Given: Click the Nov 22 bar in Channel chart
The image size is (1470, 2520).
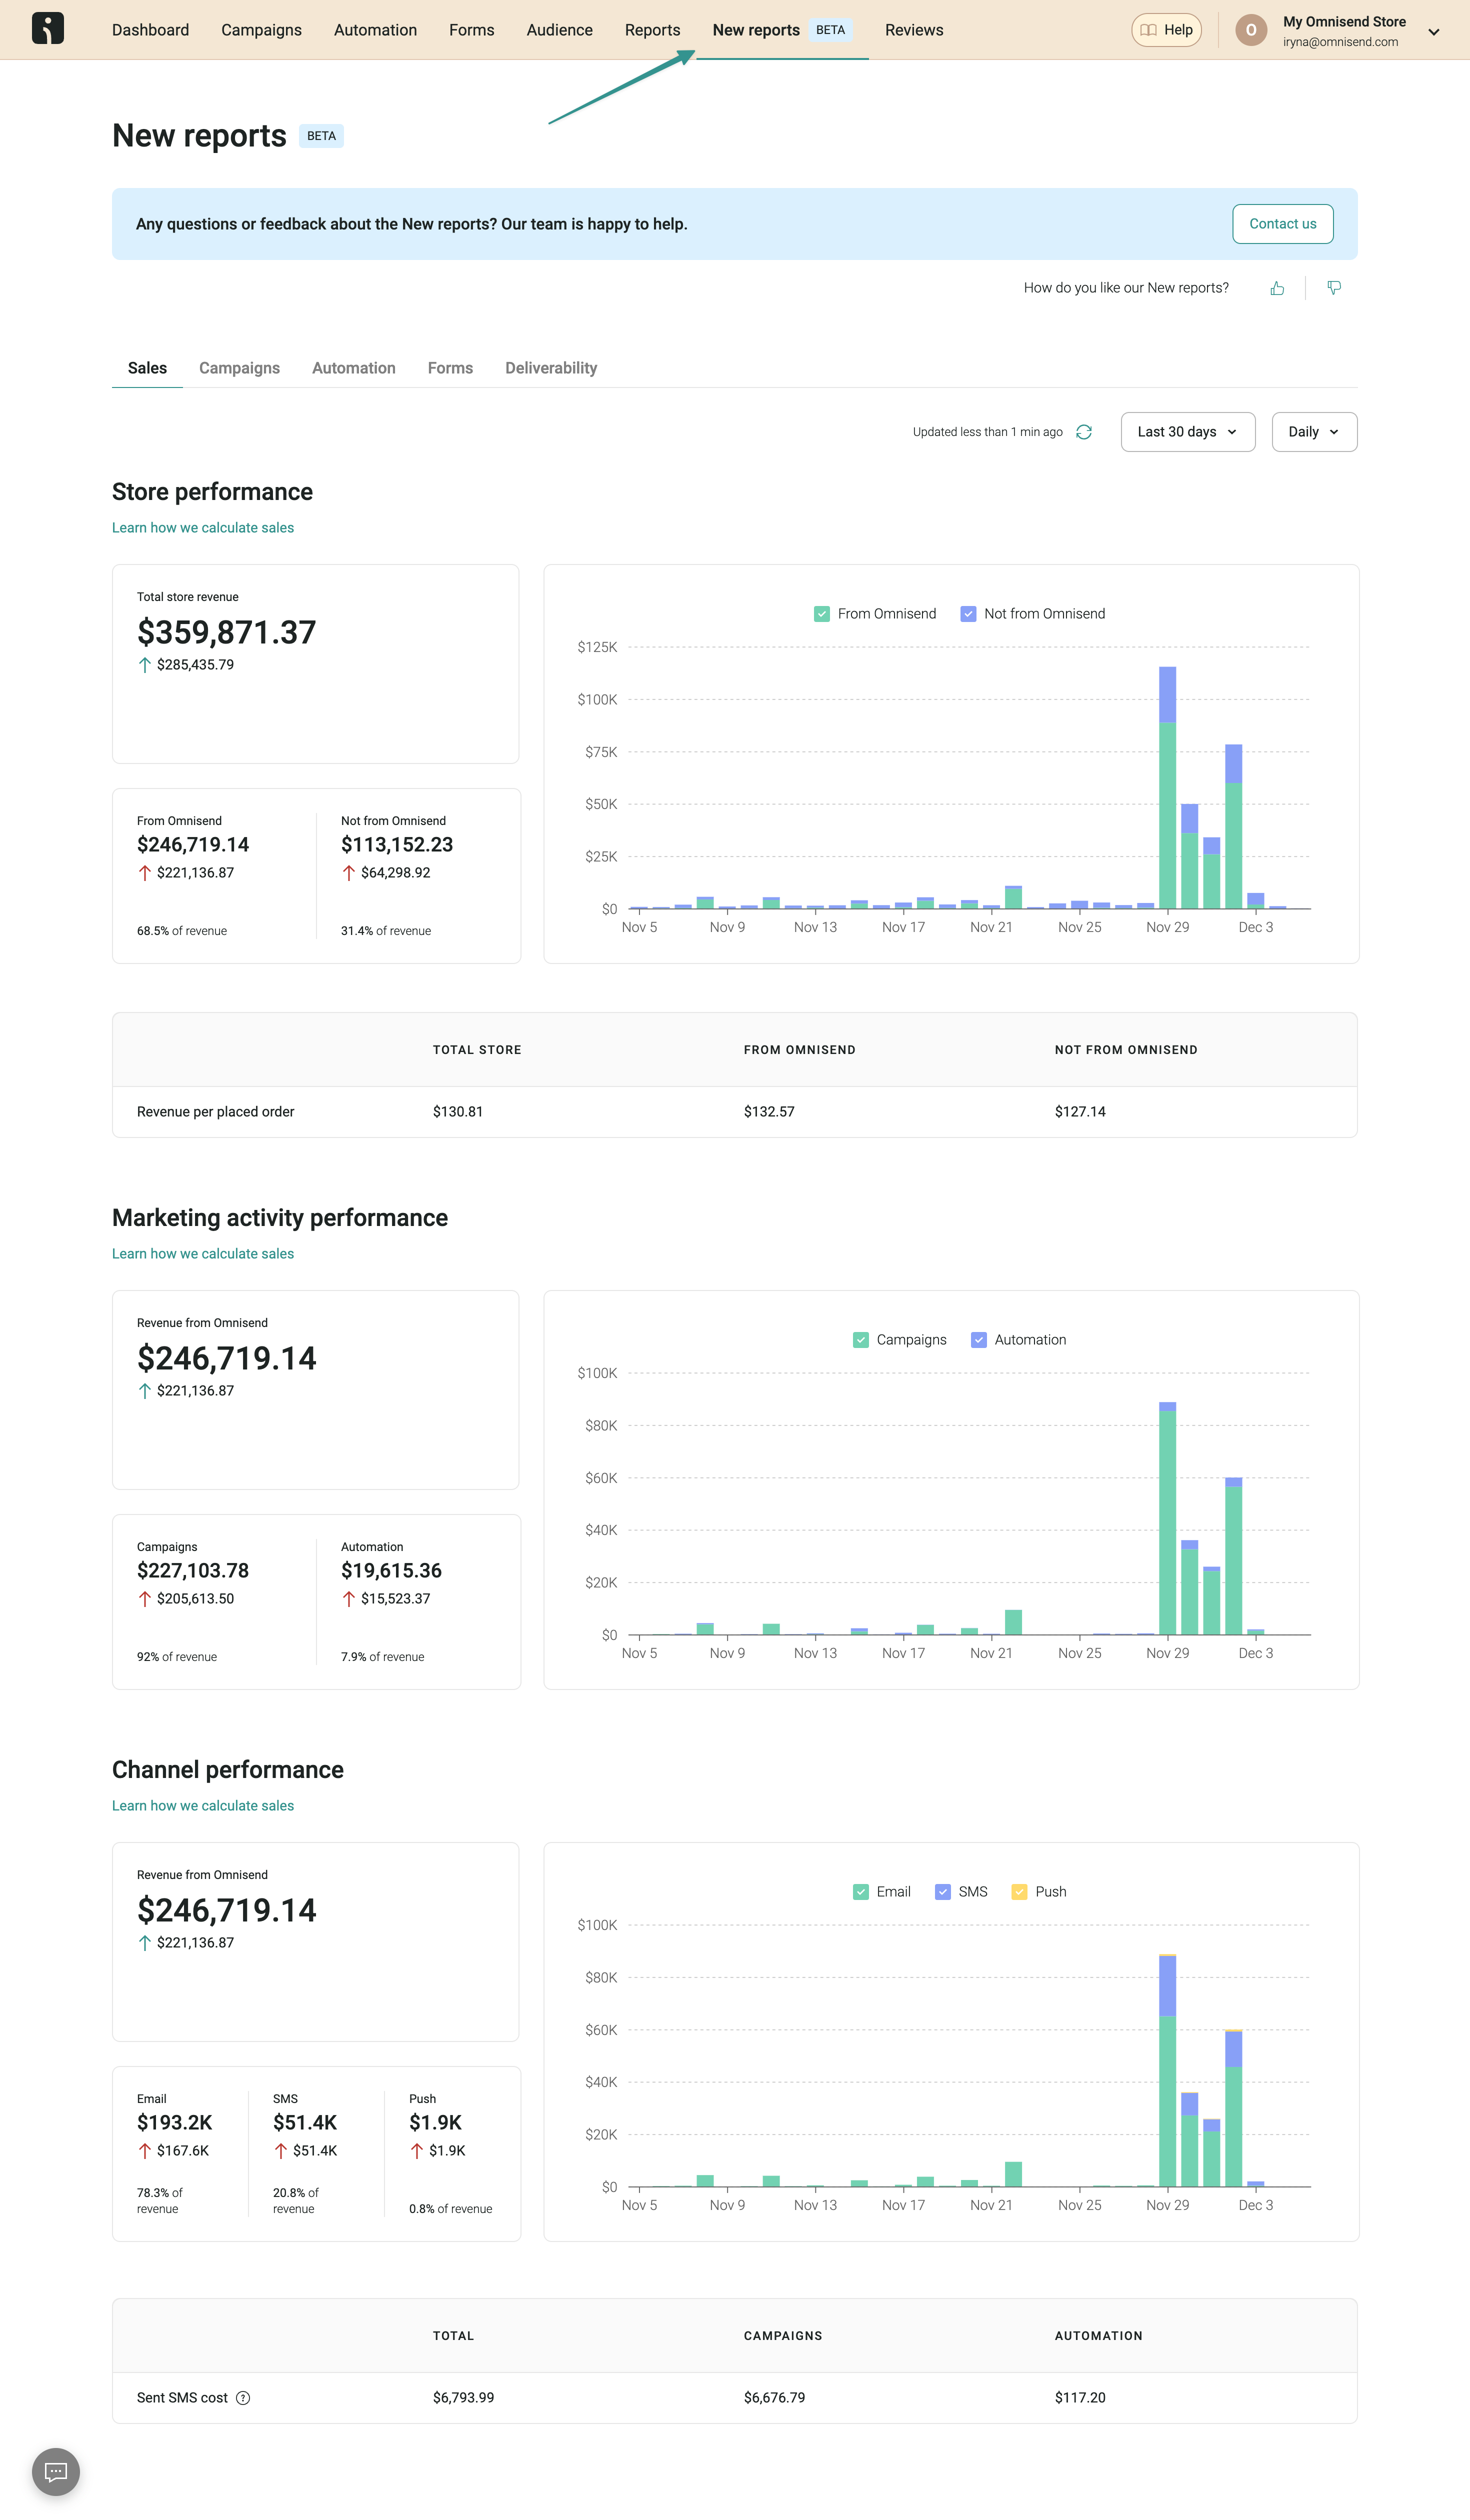Looking at the screenshot, I should [x=1013, y=2175].
